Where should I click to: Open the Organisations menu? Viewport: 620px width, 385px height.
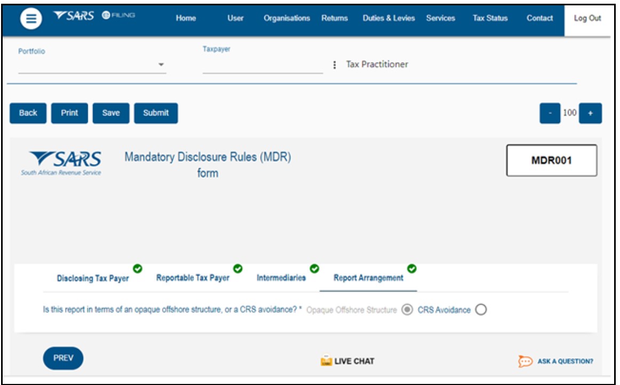(287, 18)
